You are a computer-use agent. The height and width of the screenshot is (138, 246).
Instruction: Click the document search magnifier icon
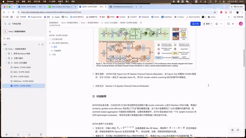pyautogui.click(x=228, y=24)
